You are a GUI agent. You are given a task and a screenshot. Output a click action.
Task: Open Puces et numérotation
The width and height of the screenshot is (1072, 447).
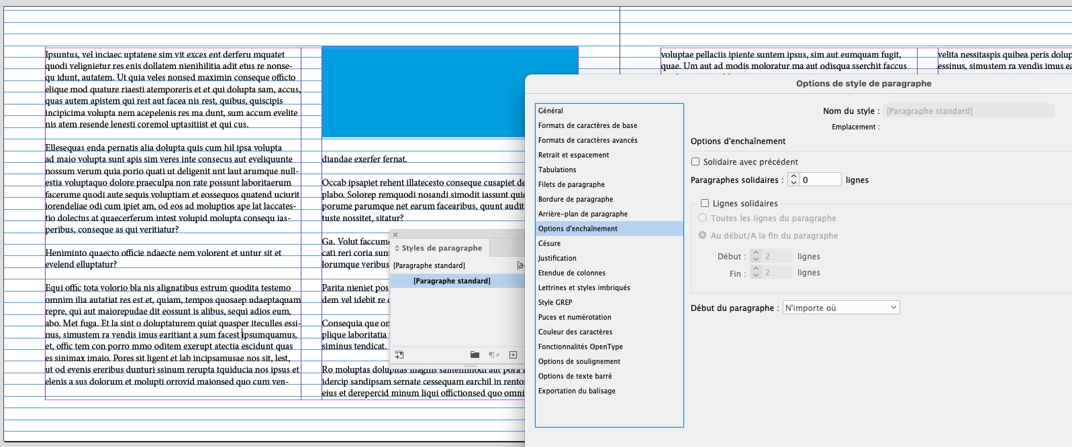609,317
